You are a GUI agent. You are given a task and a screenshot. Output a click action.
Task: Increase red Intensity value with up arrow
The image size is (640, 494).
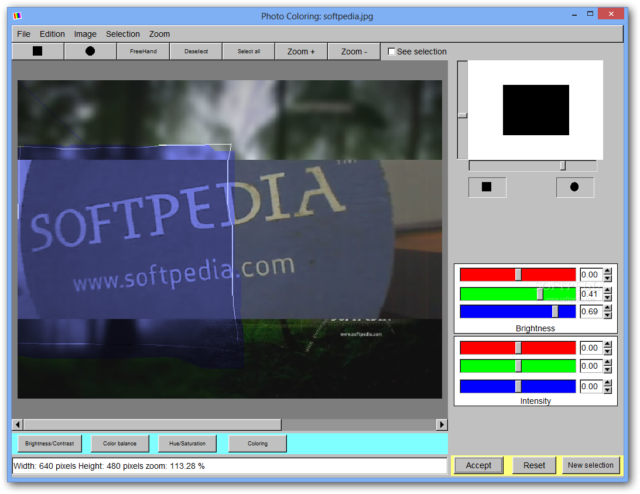[x=608, y=344]
